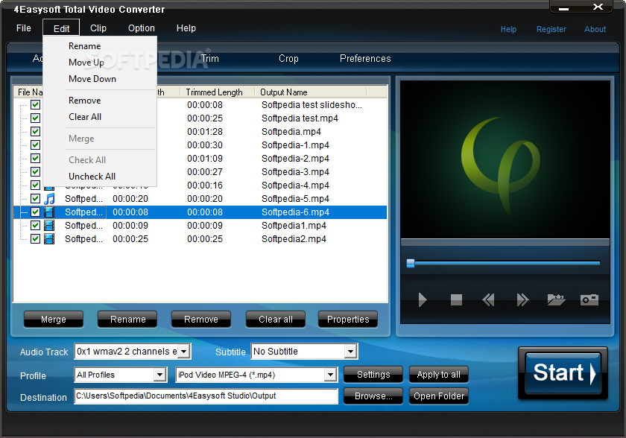Open the Subtitle dropdown
This screenshot has height=438, width=626.
(x=350, y=352)
